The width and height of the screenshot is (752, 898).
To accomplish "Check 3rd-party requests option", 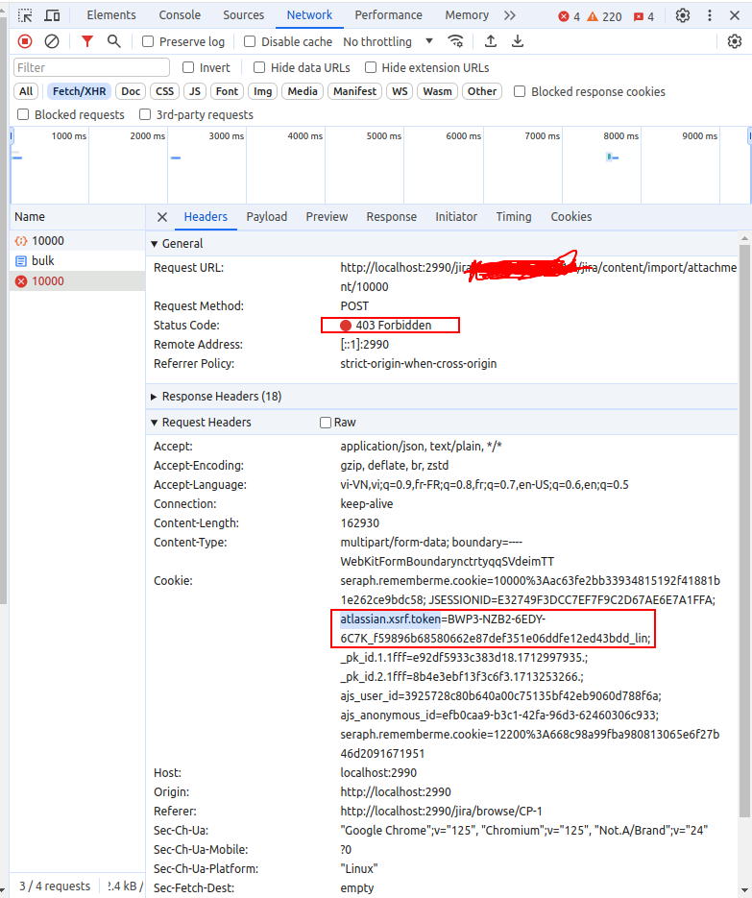I will pos(145,114).
